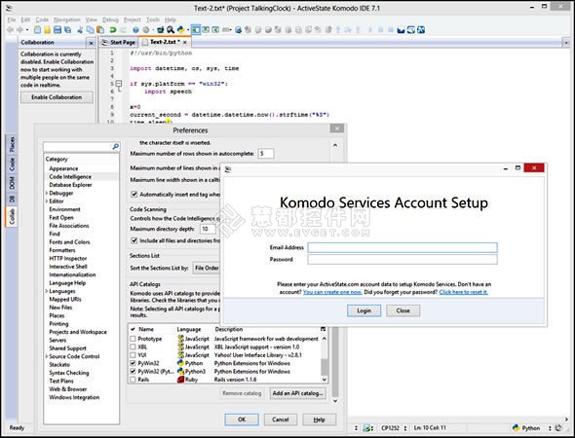
Task: Click the Paste clipboard toolbar icon
Action: coord(99,29)
